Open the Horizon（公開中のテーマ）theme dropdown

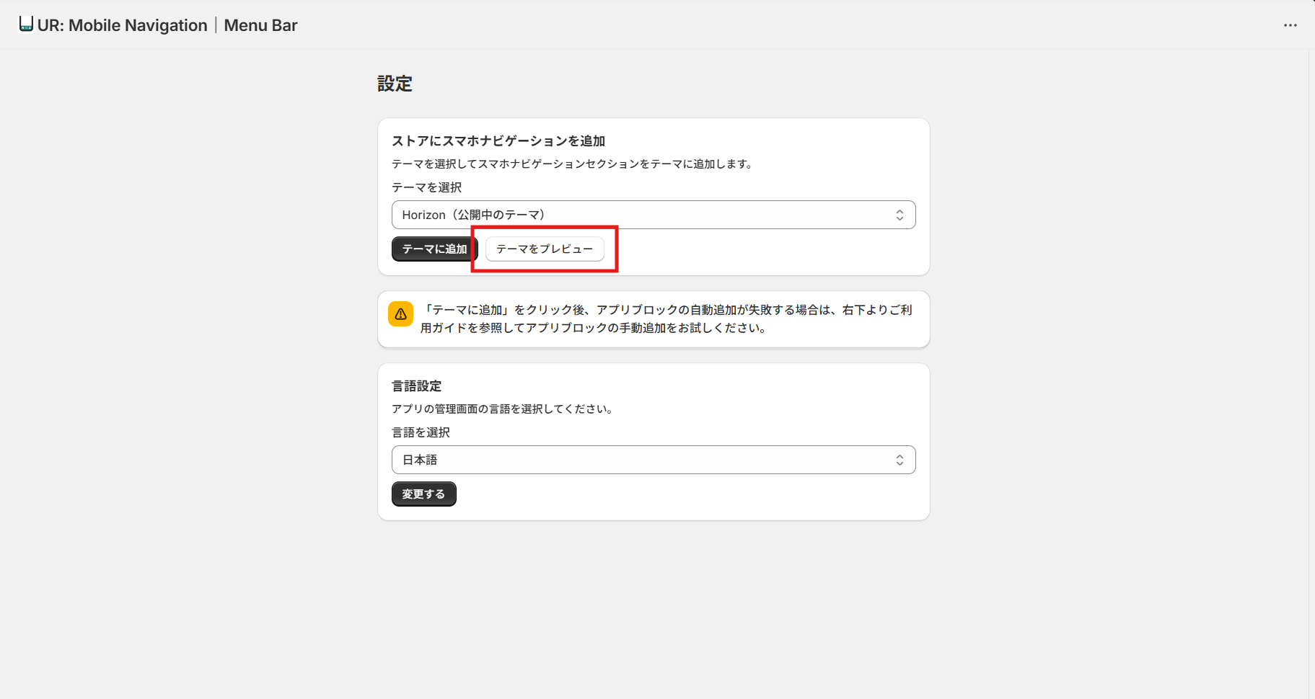pos(653,214)
